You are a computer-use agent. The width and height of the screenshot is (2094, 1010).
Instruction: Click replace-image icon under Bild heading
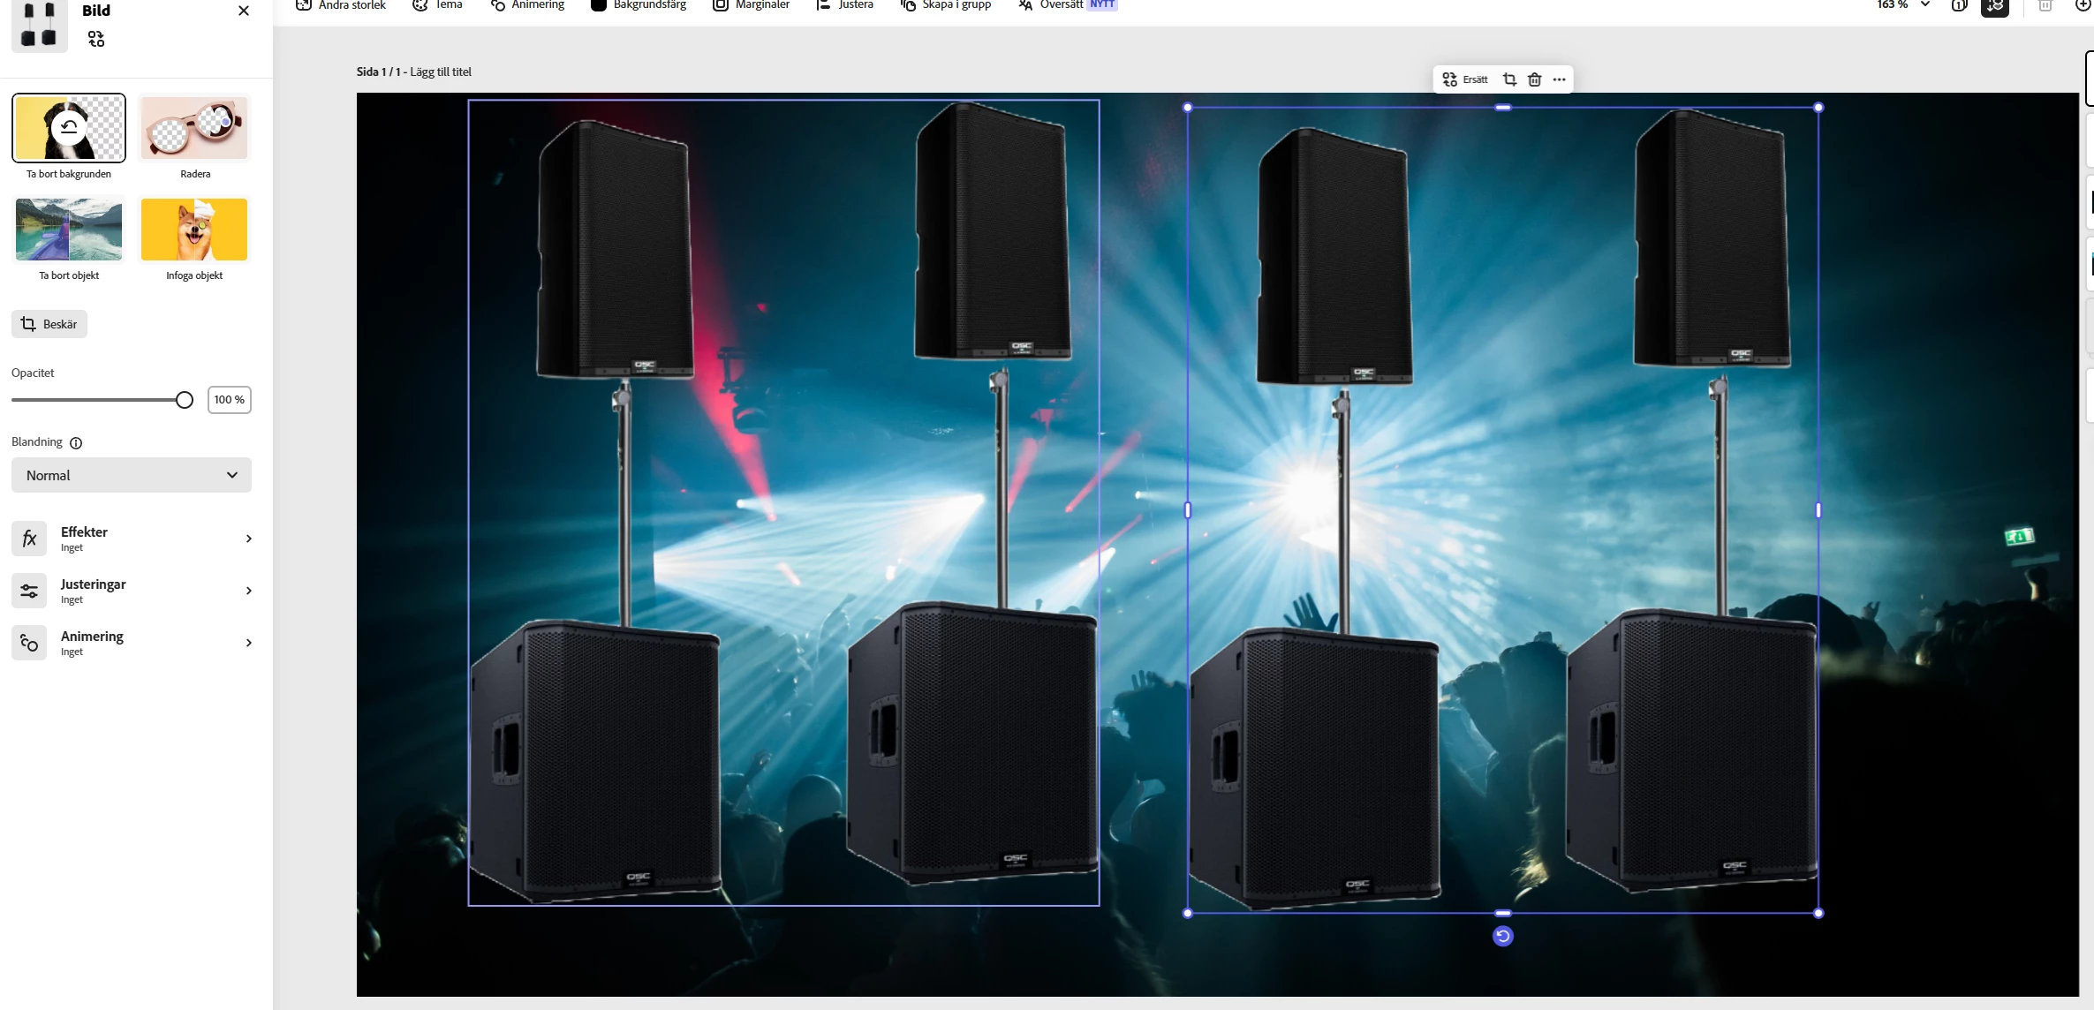point(96,39)
